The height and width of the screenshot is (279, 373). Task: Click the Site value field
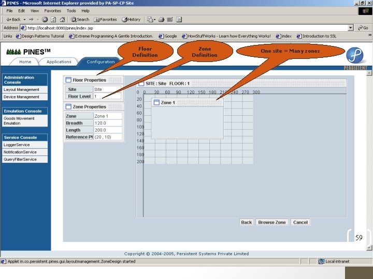107,89
